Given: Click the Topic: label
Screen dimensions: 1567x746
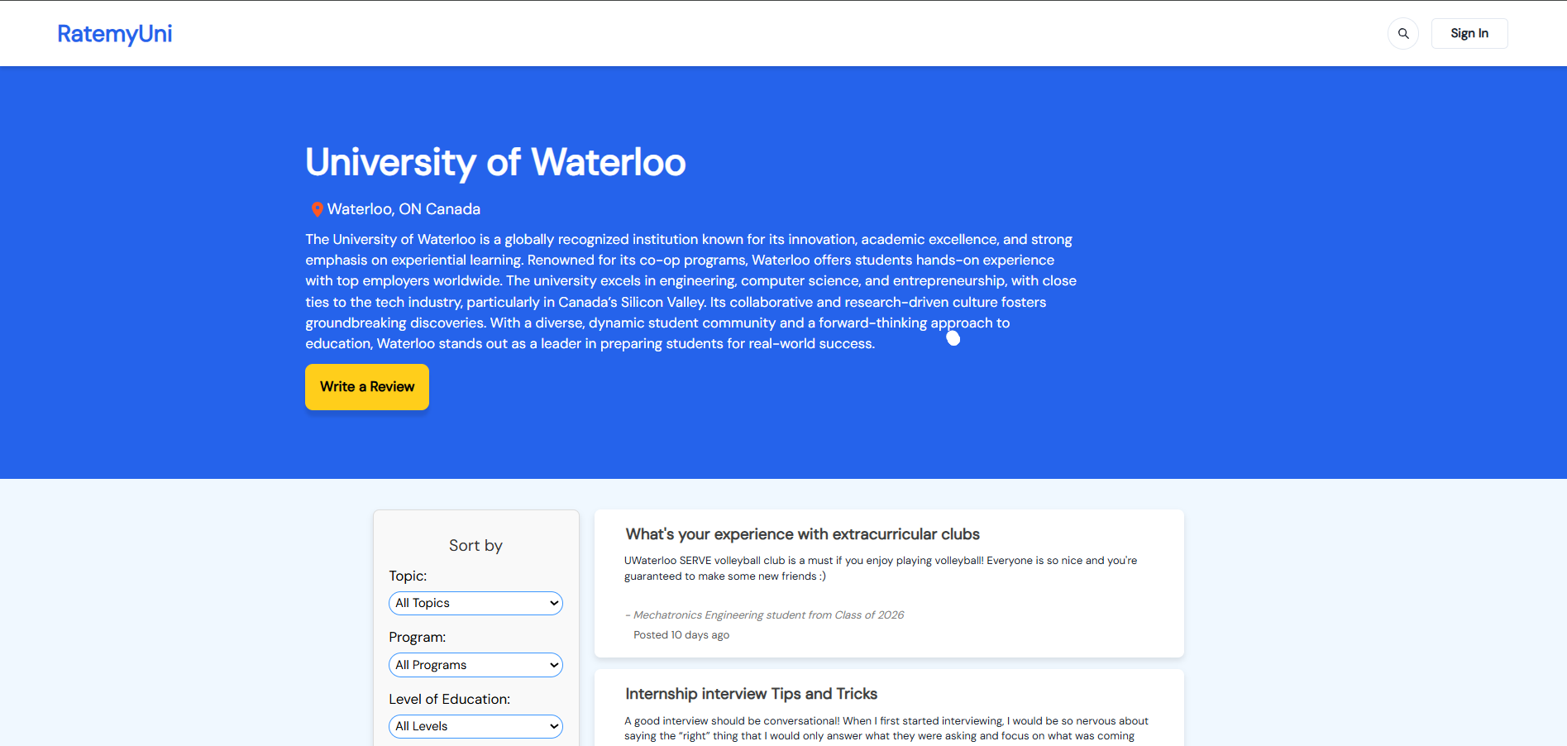Looking at the screenshot, I should click(408, 576).
